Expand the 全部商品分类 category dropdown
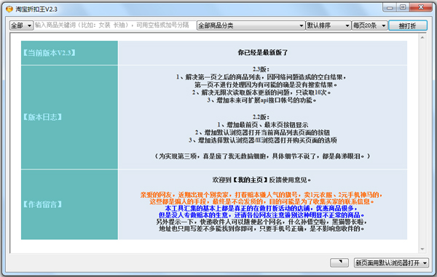437x277 pixels. click(x=251, y=25)
